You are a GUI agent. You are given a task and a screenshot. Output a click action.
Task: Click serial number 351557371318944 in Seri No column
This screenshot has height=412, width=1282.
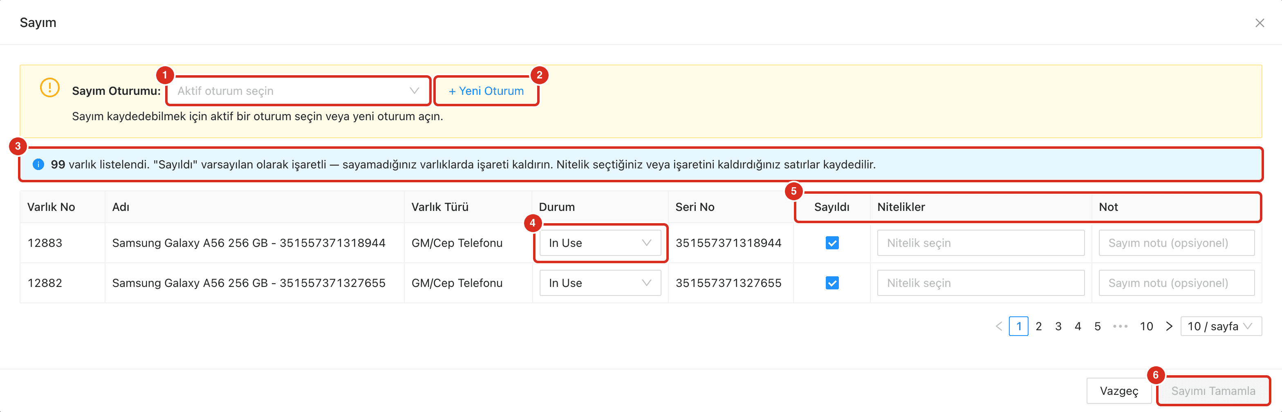[728, 243]
